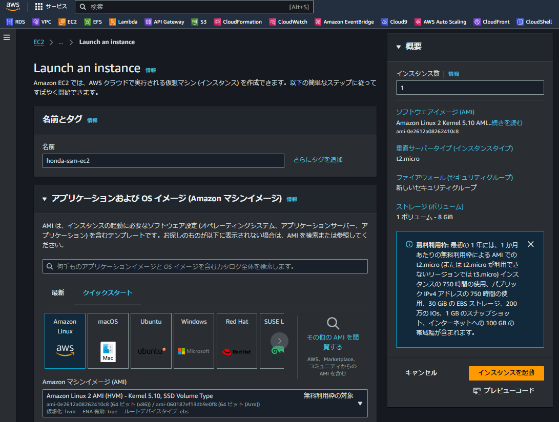Open the EFS shortcut
The image size is (559, 422).
point(93,22)
